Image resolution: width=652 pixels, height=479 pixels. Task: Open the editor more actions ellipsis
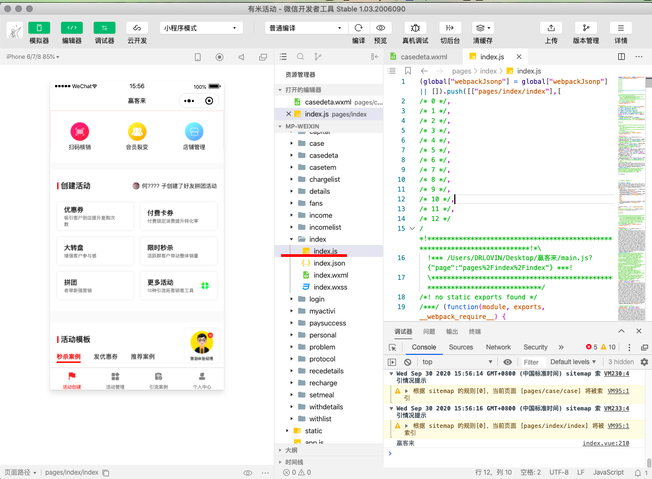(639, 57)
